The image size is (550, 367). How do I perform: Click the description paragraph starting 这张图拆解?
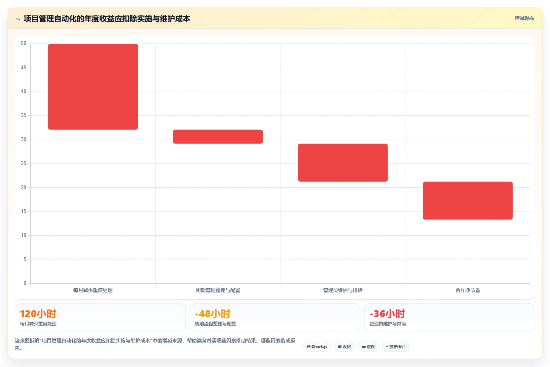click(155, 344)
